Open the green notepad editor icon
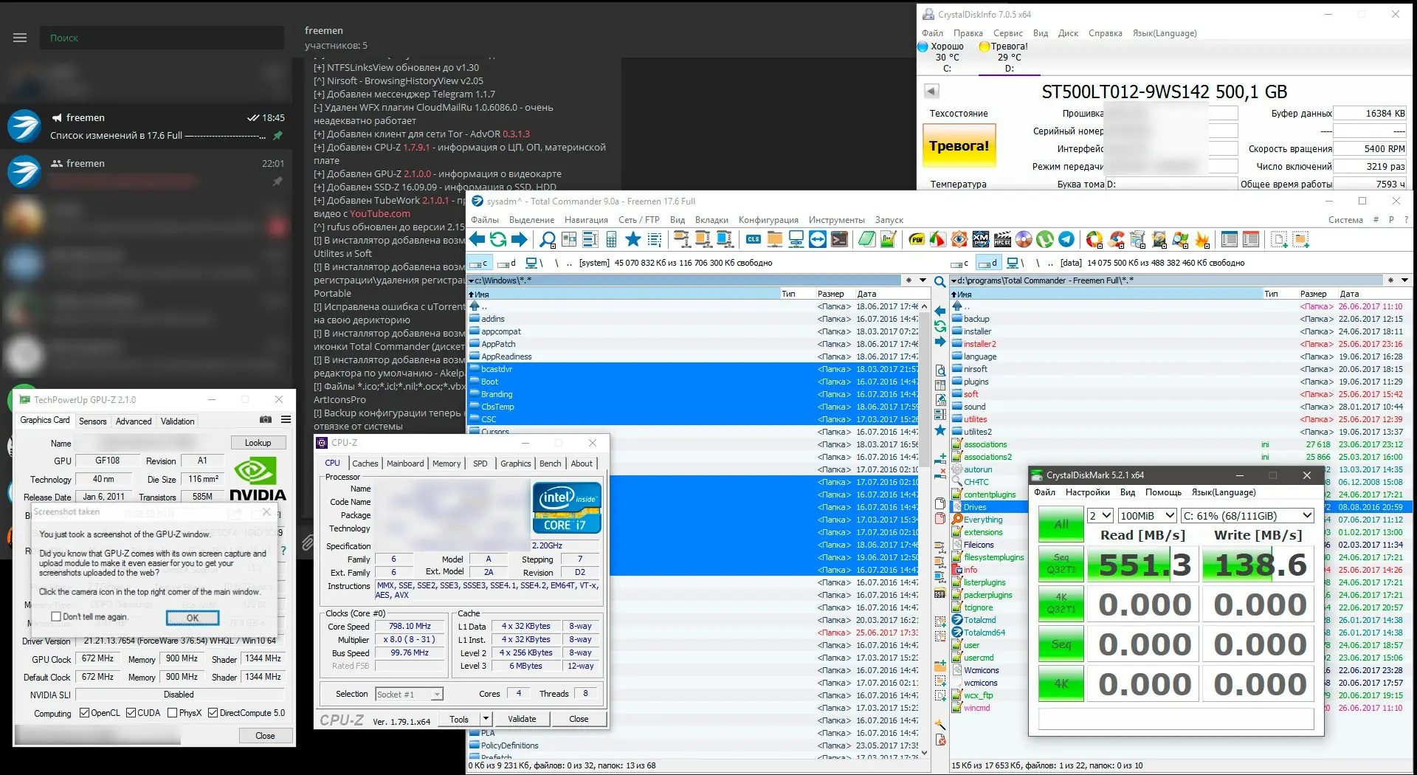 click(867, 239)
